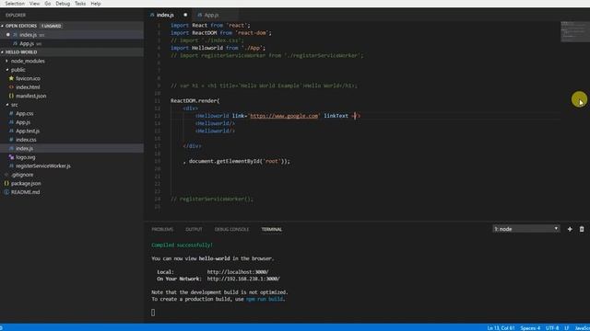Click the manifest.json braces icon
This screenshot has height=331, width=590.
click(x=11, y=96)
